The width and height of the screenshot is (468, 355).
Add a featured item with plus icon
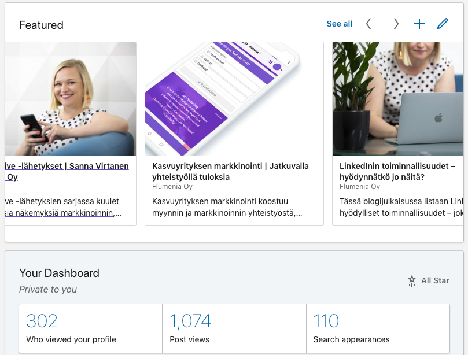point(419,24)
